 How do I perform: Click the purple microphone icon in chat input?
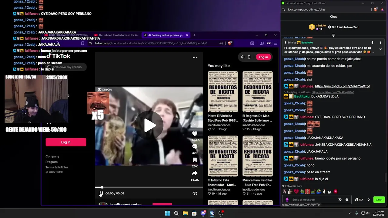(287, 200)
